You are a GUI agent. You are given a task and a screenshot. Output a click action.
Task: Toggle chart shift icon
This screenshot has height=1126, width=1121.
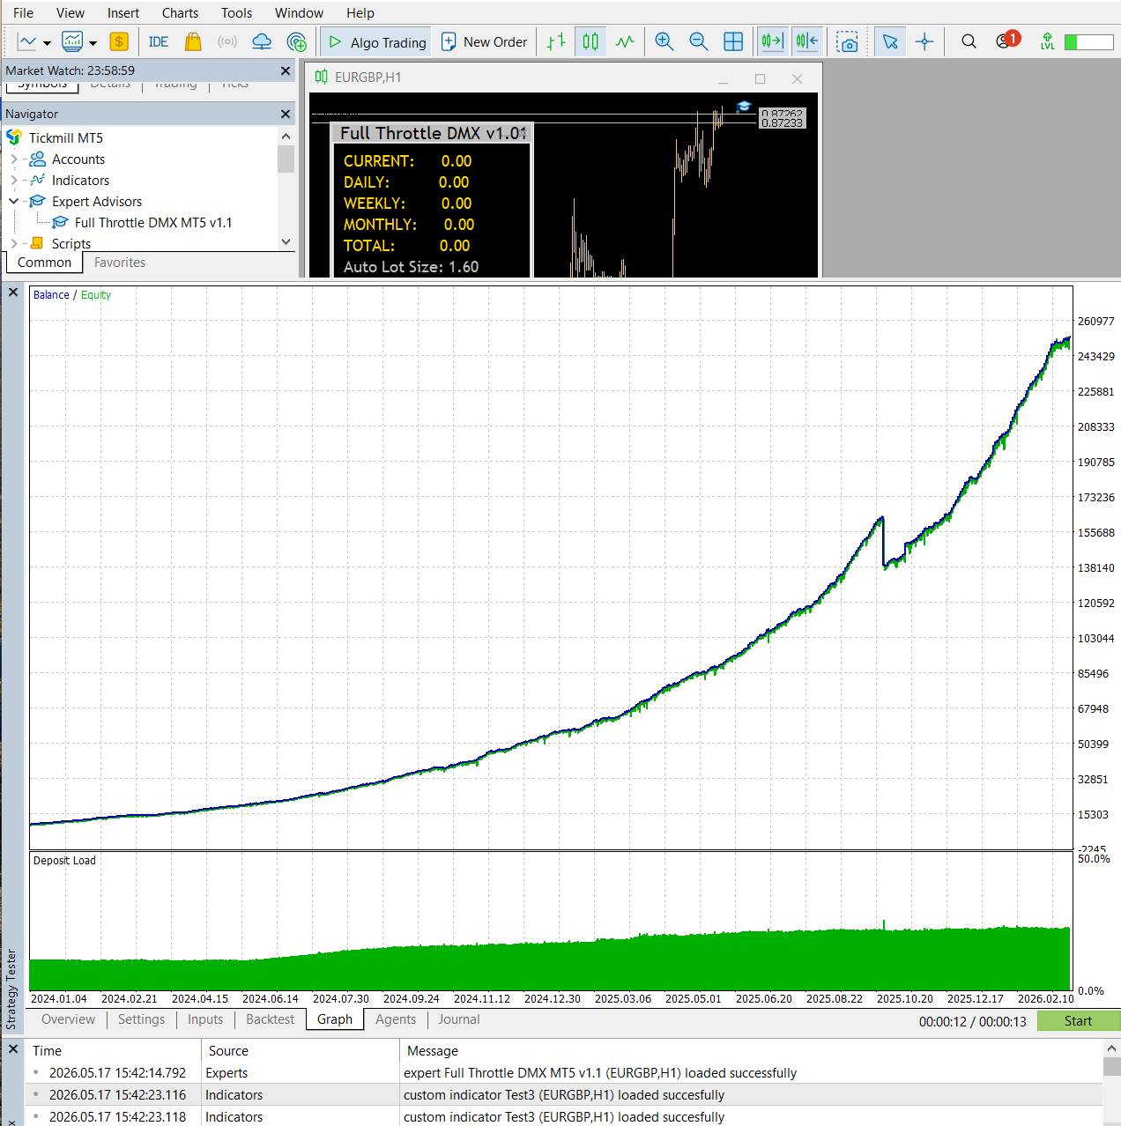(x=807, y=41)
